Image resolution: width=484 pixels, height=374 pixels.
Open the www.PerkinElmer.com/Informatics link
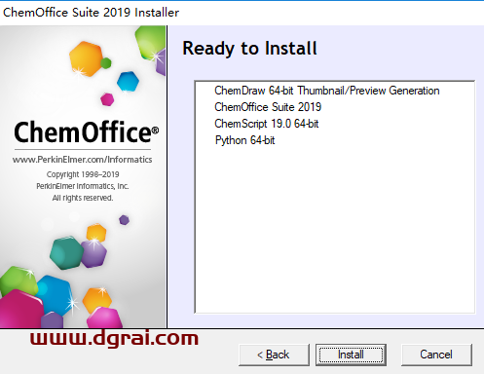[x=82, y=160]
